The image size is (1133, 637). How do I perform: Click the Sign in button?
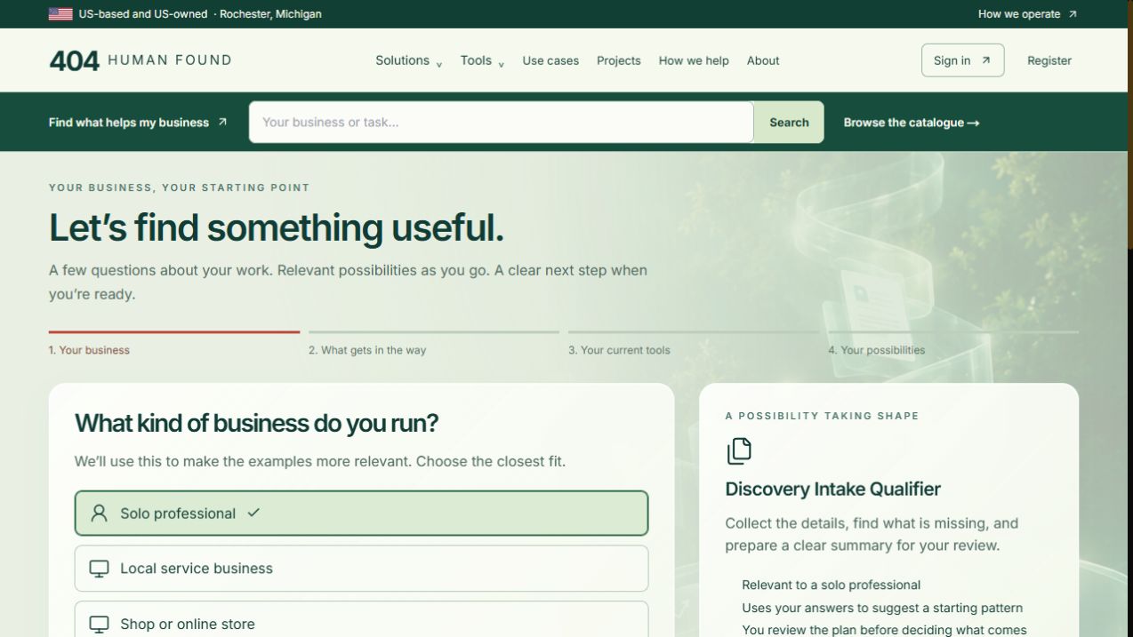click(962, 60)
